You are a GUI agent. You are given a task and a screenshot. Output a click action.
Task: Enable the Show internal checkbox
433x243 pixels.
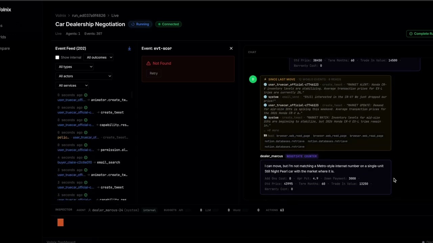point(57,57)
